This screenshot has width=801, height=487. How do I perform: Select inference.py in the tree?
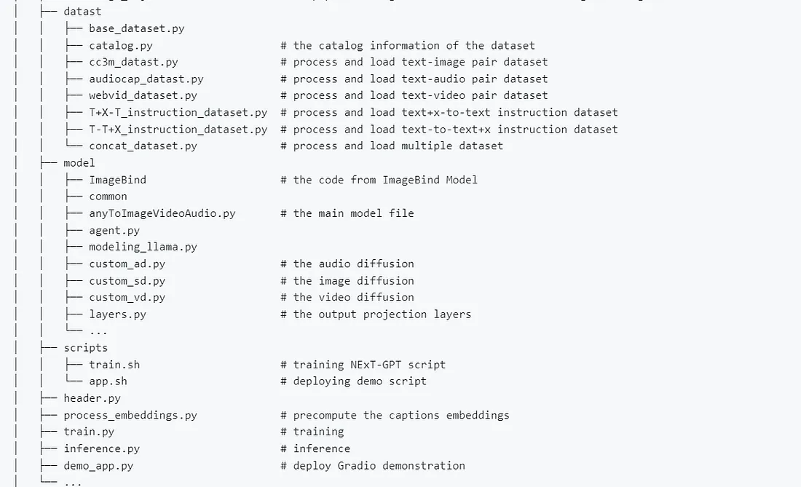[x=102, y=448]
